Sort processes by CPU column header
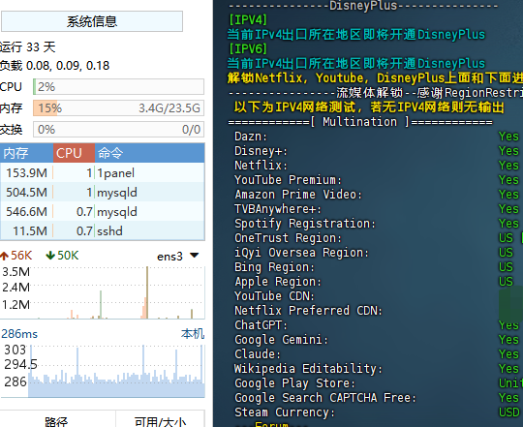 click(74, 153)
